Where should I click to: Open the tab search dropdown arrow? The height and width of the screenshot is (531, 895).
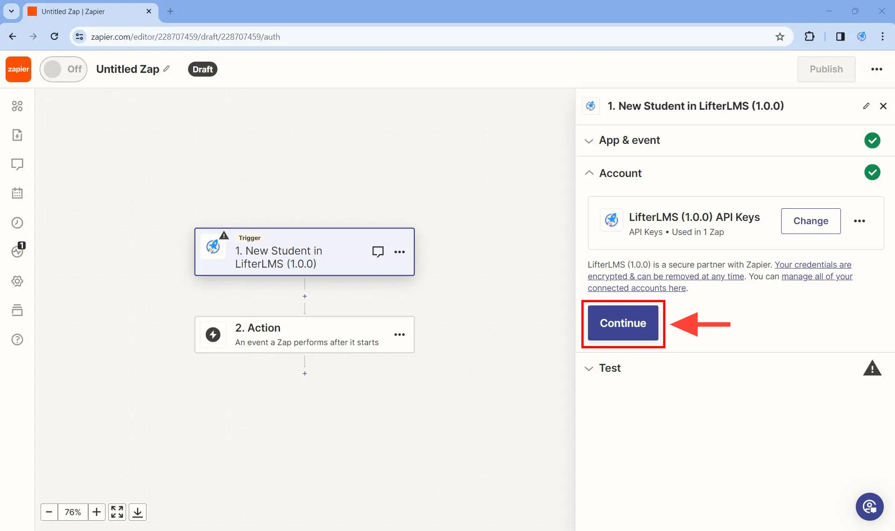(11, 11)
